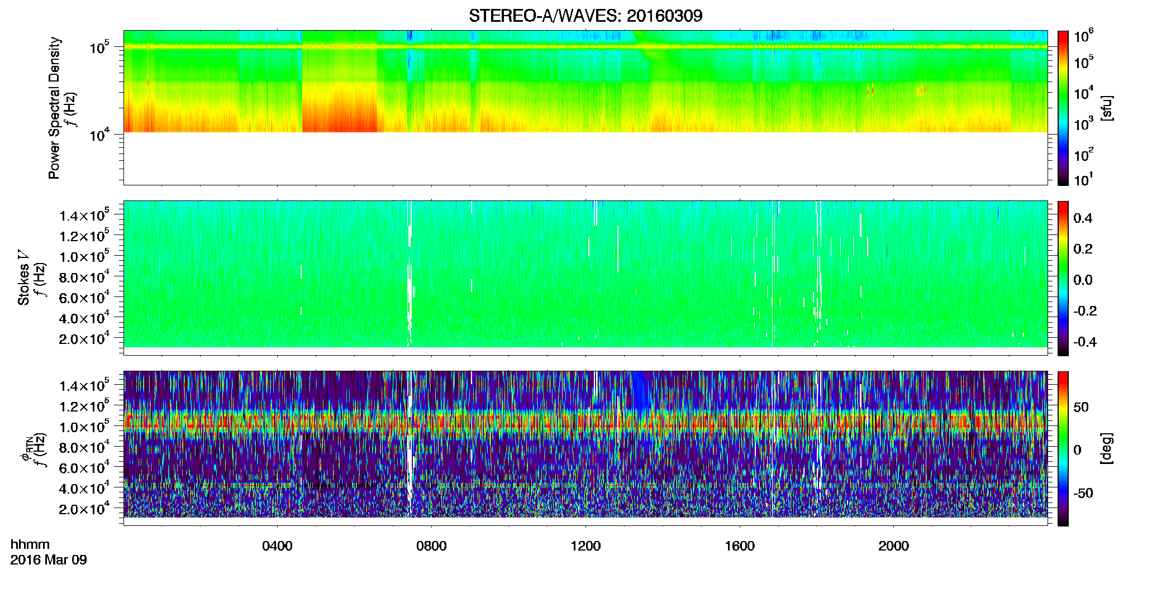This screenshot has width=1171, height=603.
Task: Click the 10^4 frequency tick in the top panel
Action: pyautogui.click(x=99, y=134)
